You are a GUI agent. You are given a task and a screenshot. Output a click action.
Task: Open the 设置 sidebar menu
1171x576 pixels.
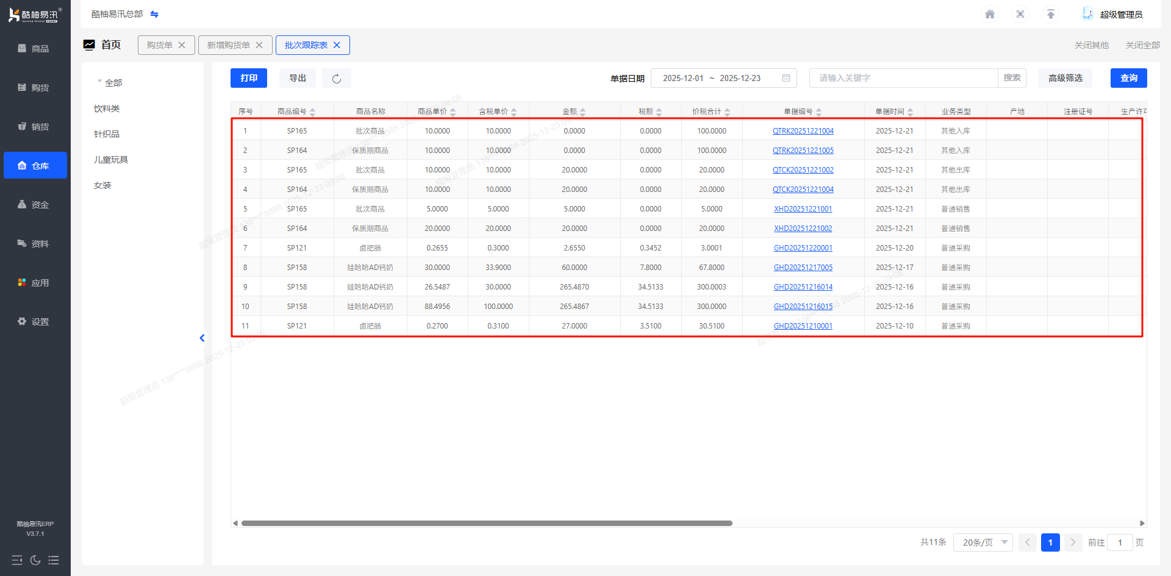[x=35, y=322]
